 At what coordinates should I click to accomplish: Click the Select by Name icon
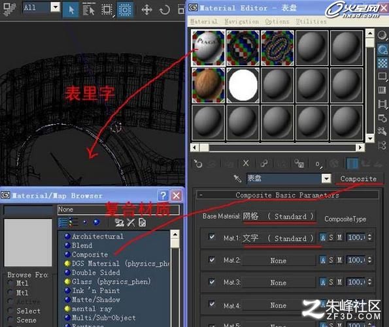click(88, 10)
